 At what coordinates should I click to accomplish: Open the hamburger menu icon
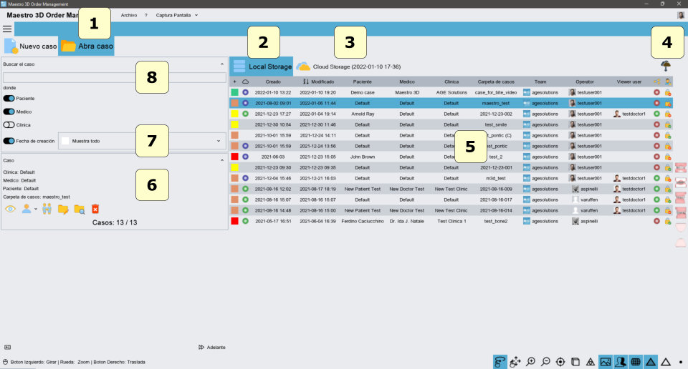pos(7,29)
